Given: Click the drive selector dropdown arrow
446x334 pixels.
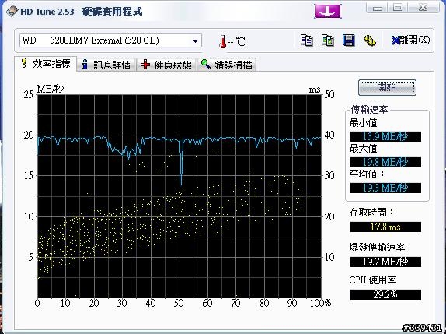Looking at the screenshot, I should pyautogui.click(x=195, y=40).
